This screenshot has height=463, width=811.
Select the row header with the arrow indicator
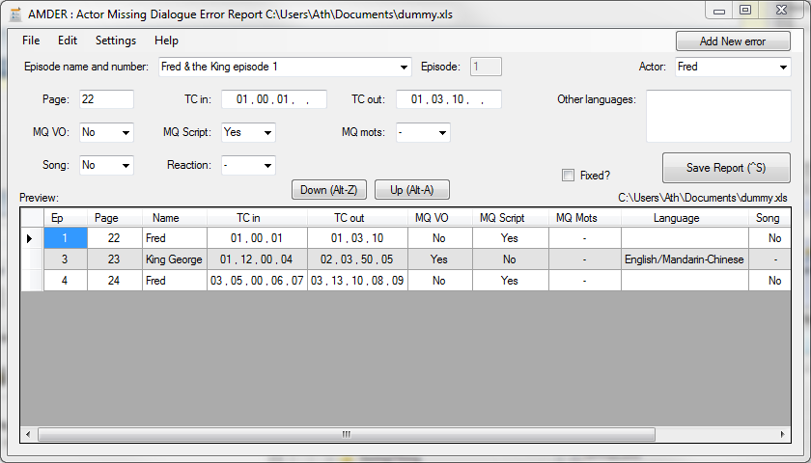(x=32, y=238)
